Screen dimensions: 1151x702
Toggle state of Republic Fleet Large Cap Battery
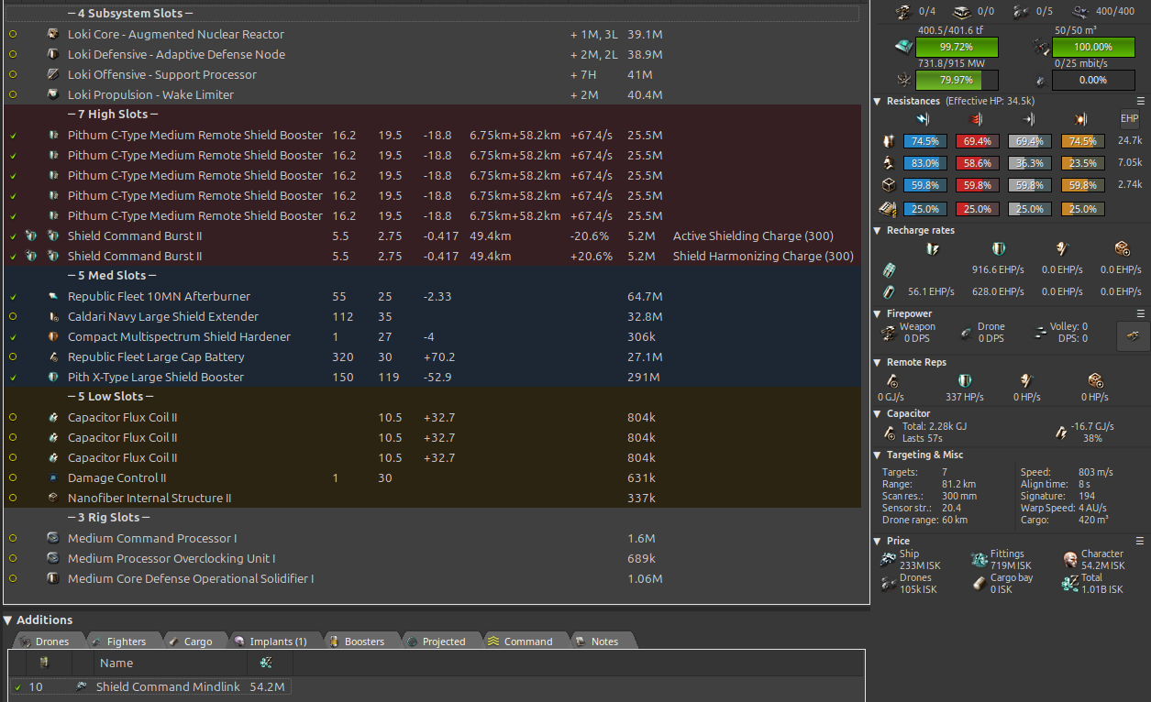coord(13,357)
